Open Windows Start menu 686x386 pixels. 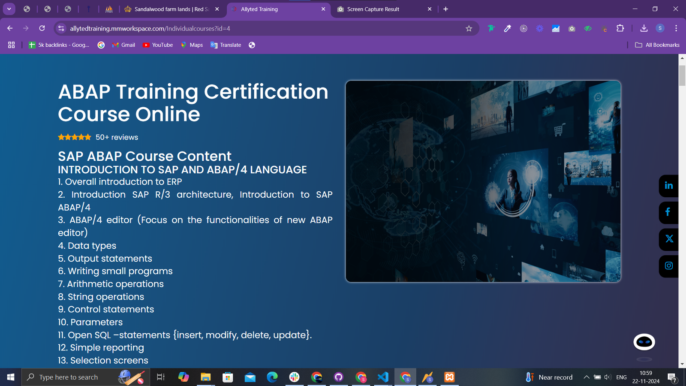11,377
